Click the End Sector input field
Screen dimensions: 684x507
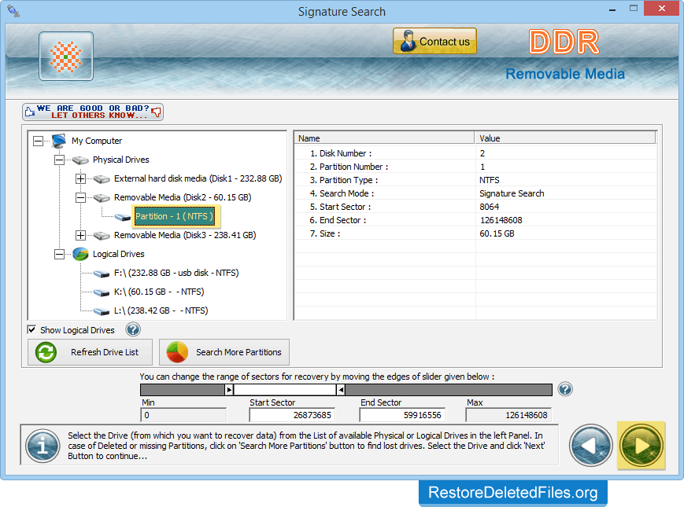point(401,415)
